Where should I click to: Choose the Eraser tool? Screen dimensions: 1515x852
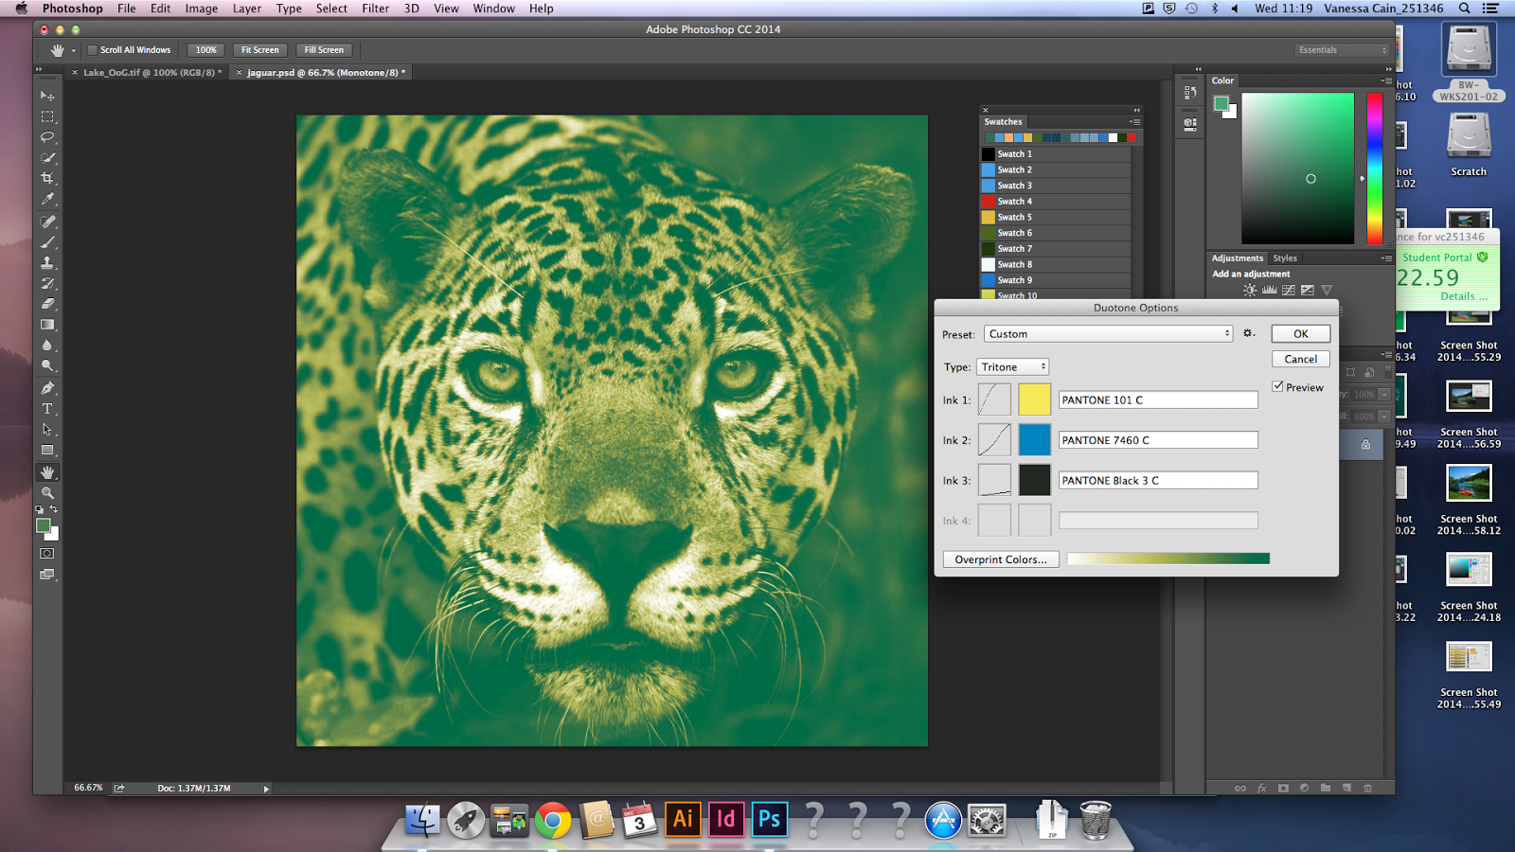point(47,304)
